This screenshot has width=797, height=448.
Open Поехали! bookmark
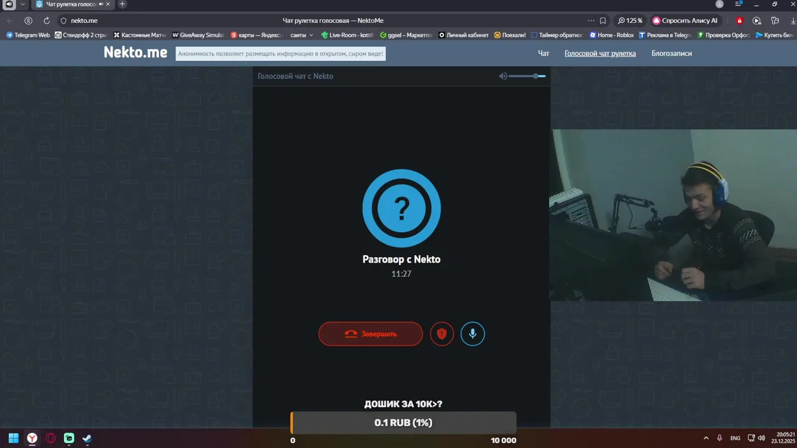tap(510, 35)
